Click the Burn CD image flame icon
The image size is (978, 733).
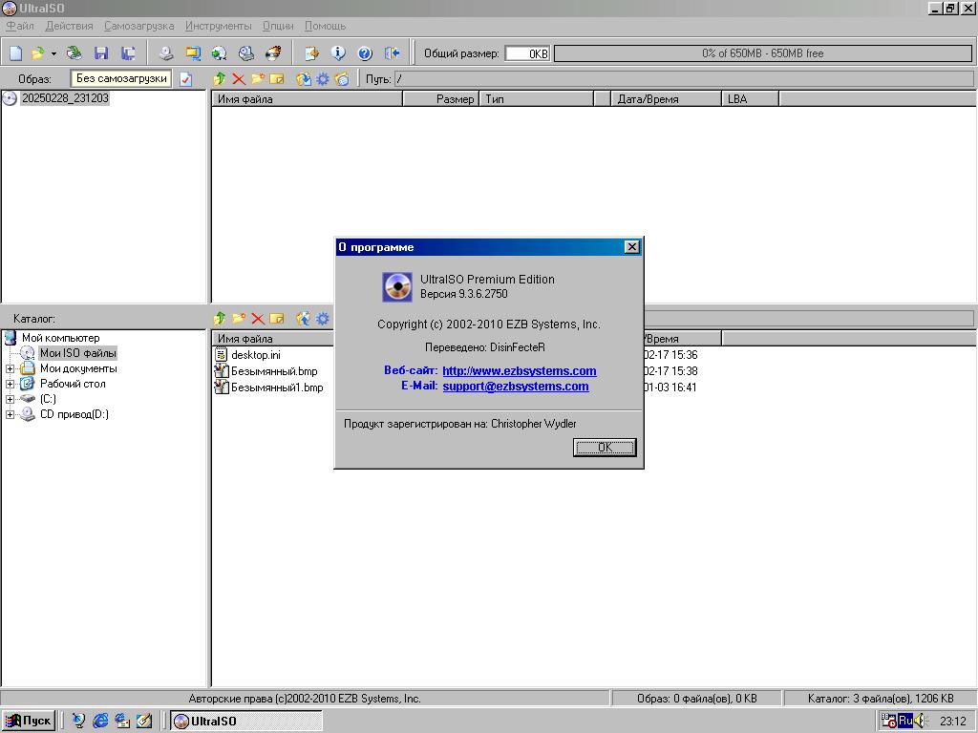point(273,53)
